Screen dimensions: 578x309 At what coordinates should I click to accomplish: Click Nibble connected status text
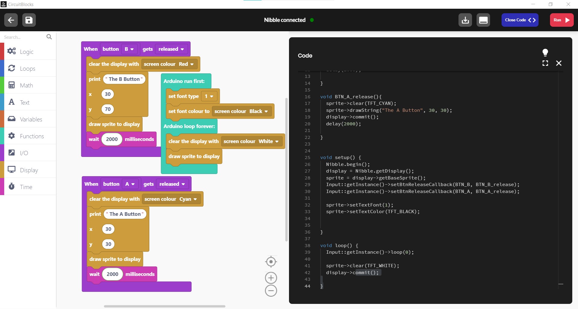point(285,20)
